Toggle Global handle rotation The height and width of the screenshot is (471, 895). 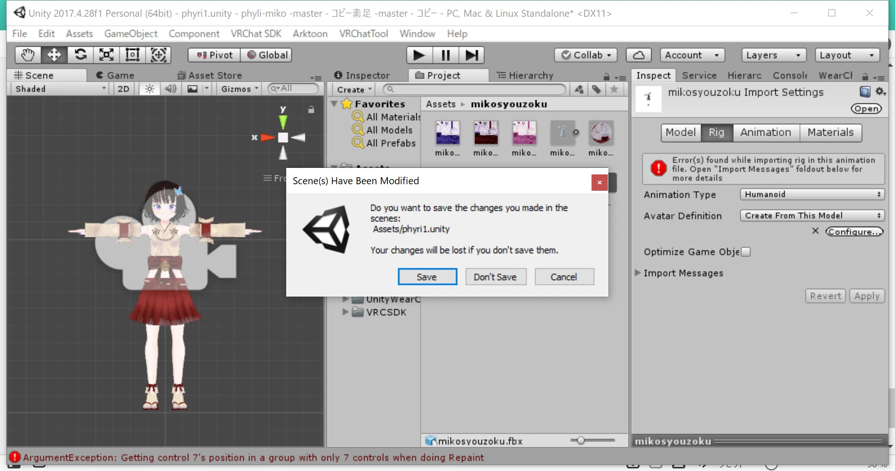[x=267, y=55]
